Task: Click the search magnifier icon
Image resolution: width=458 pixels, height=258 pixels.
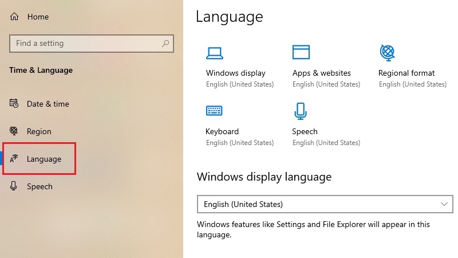Action: tap(165, 44)
